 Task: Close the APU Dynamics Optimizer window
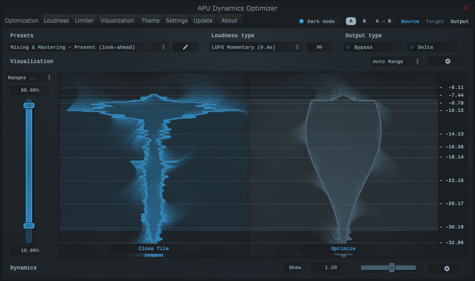coord(466,8)
